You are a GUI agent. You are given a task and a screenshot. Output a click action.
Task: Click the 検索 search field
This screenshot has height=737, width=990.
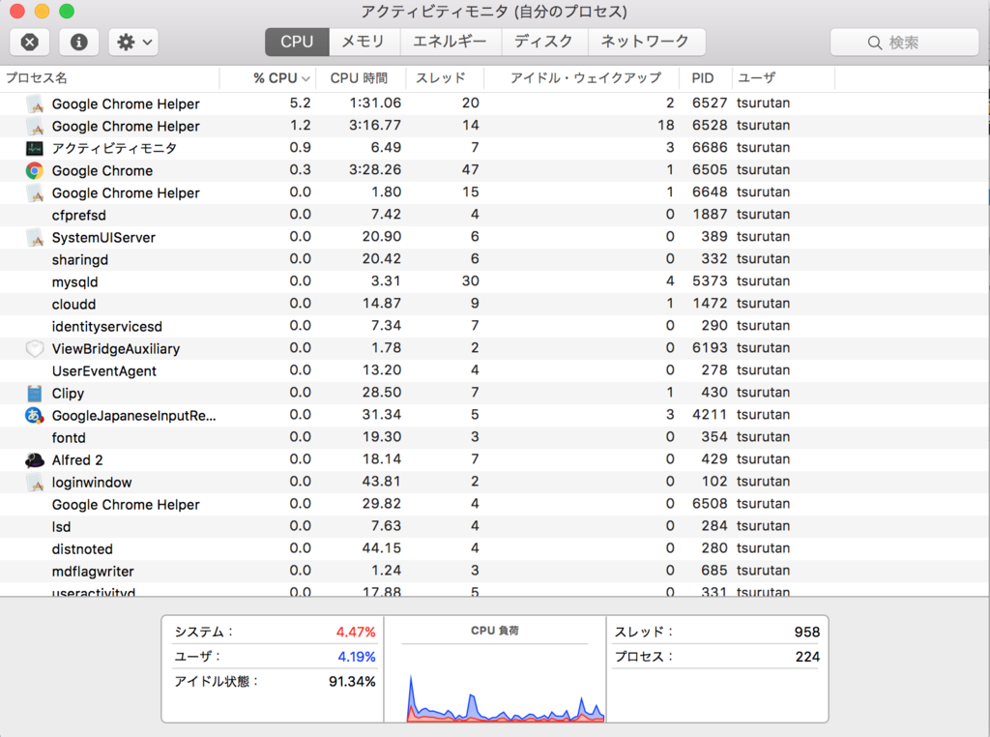904,43
